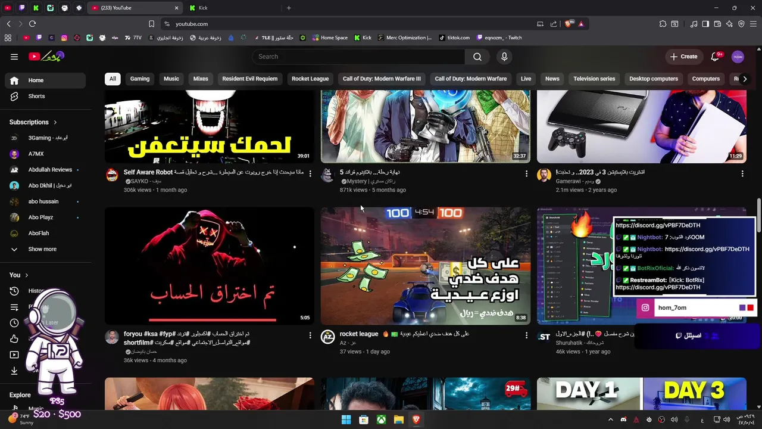The width and height of the screenshot is (762, 429).
Task: Open tiktok.com bookmark
Action: click(x=454, y=38)
